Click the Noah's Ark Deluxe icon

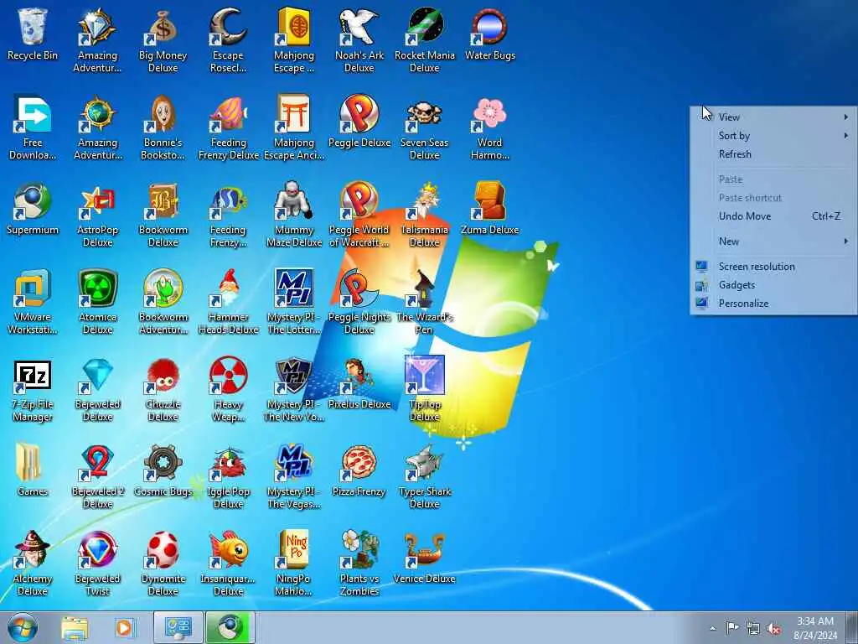tap(359, 39)
